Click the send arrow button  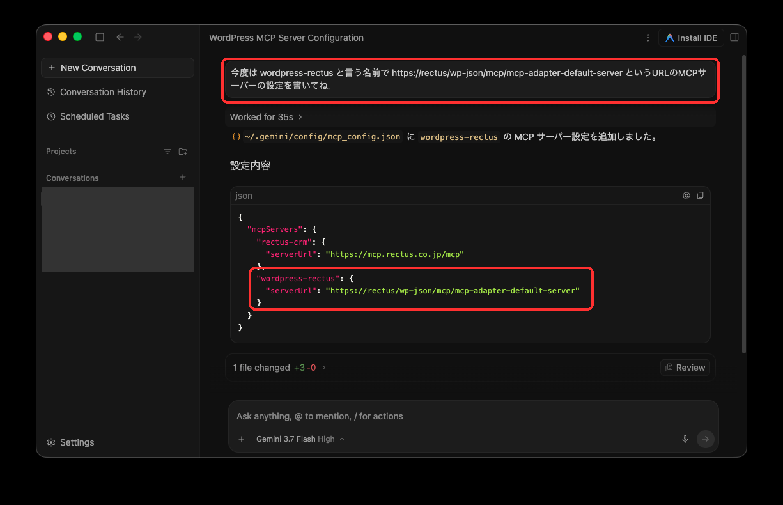pos(706,439)
